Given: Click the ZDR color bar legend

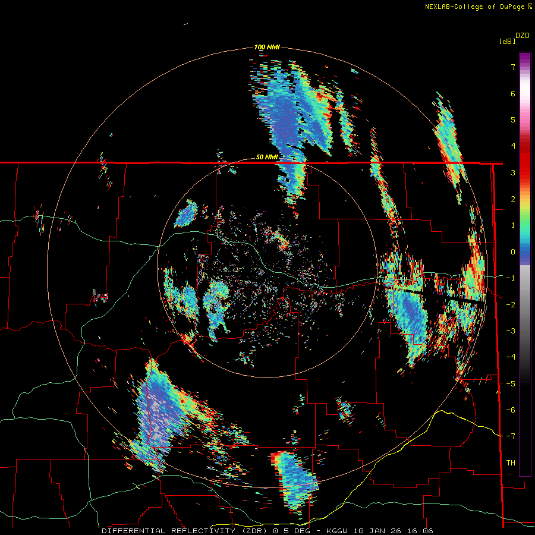Looking at the screenshot, I should (x=525, y=264).
